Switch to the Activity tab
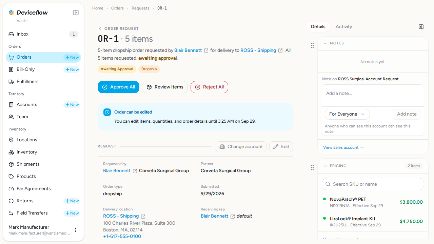 344,27
